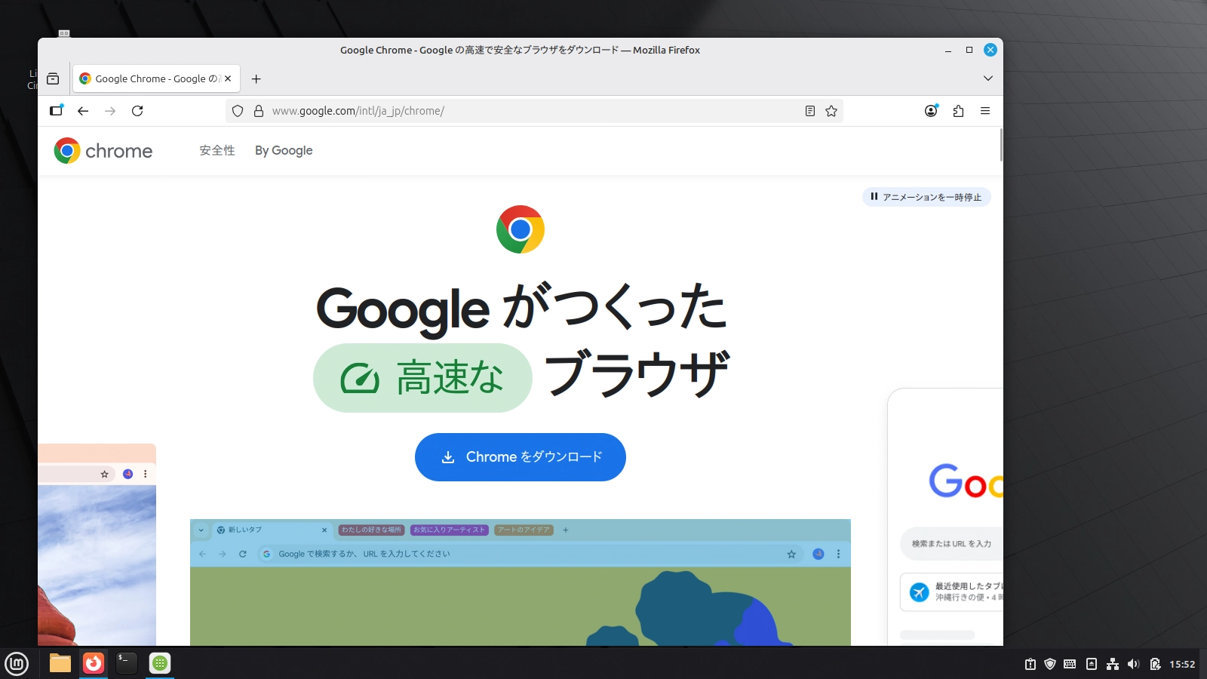The height and width of the screenshot is (679, 1207).
Task: Open tracking protection shield icon
Action: (238, 111)
